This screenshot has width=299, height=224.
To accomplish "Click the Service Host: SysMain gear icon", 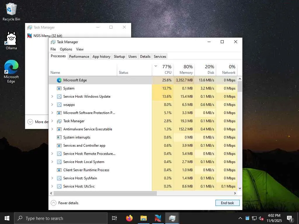I will click(x=59, y=178).
